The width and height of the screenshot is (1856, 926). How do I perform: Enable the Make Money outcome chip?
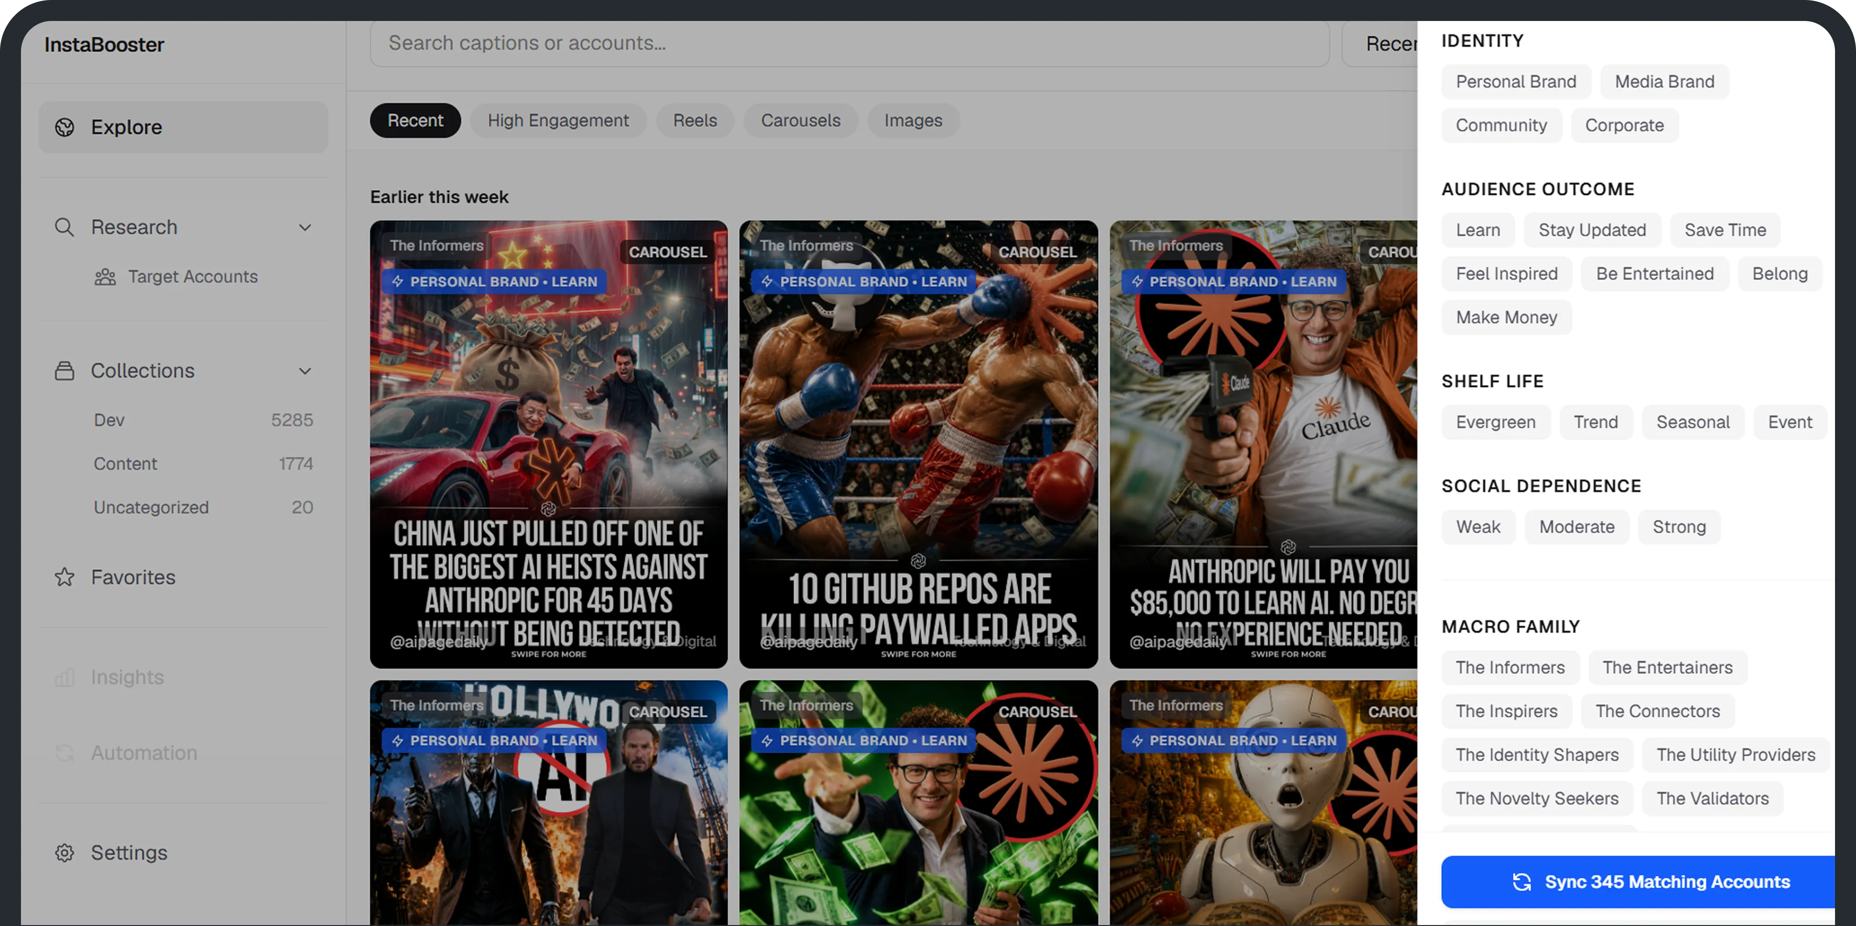(x=1507, y=318)
